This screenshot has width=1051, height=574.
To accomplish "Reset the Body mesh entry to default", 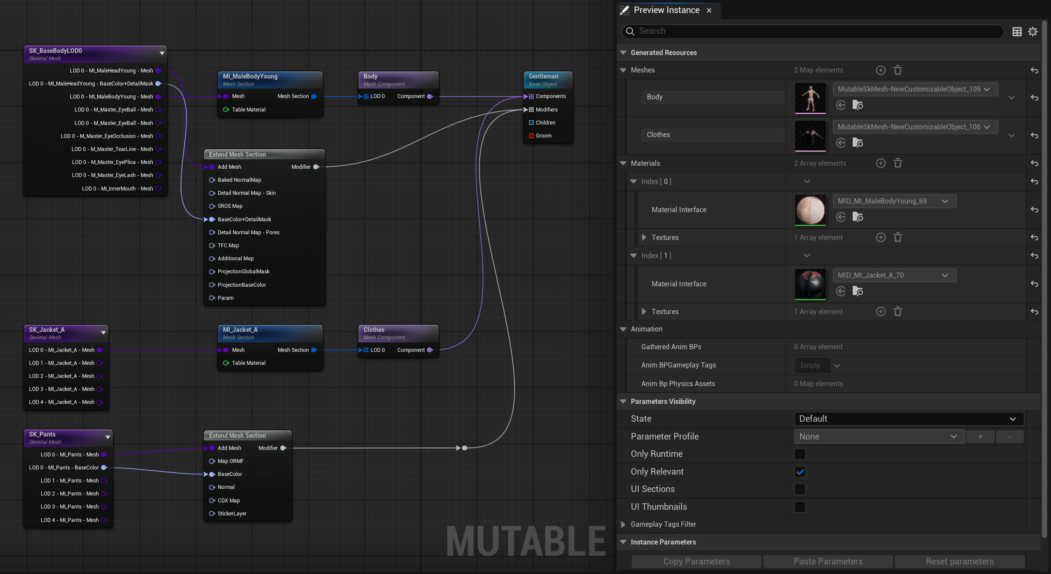I will (1035, 98).
